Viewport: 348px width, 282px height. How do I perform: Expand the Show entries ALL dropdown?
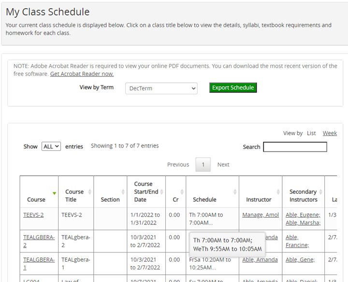[51, 146]
